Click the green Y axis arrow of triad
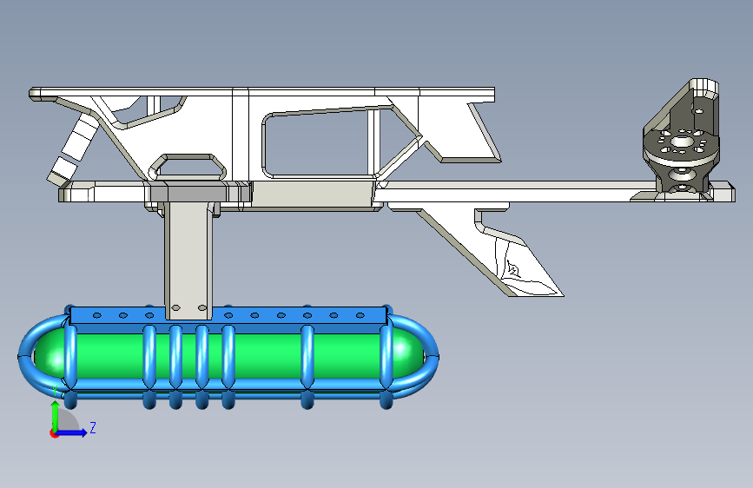 [56, 415]
